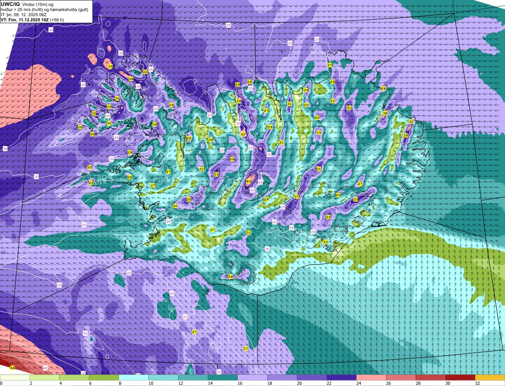Viewport: 505px width, 386px height.
Task: Click the purple legend swatch between 18 and 20
Action: tap(282, 378)
